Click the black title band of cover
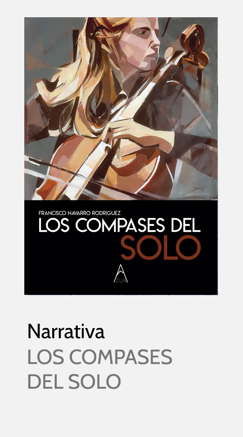This screenshot has width=243, height=437. 121,247
